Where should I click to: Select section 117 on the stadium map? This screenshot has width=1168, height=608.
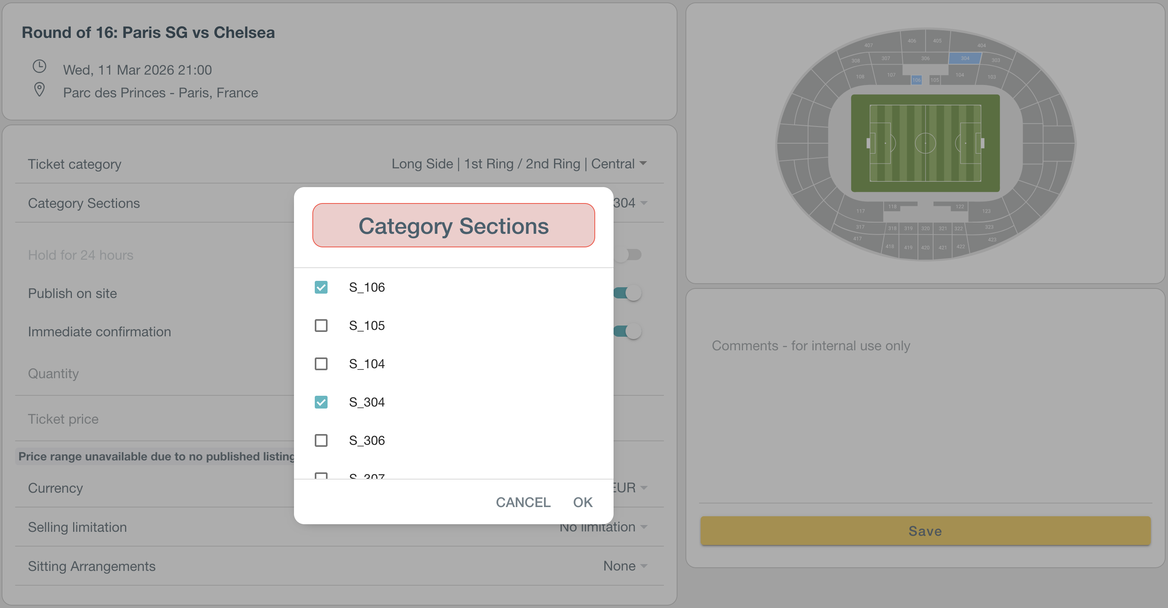tap(860, 211)
